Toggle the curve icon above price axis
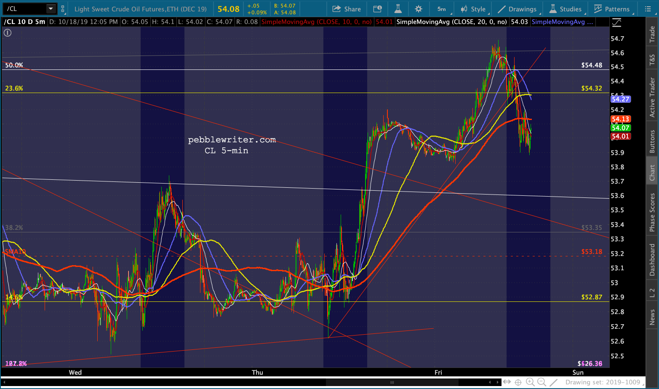The height and width of the screenshot is (389, 659). pyautogui.click(x=616, y=22)
